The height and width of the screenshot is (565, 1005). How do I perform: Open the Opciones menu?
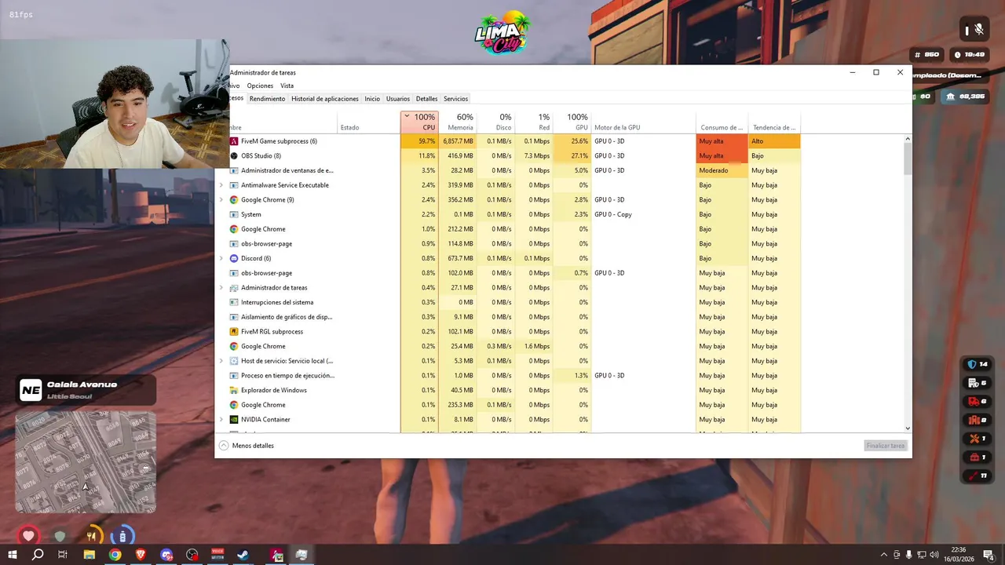click(x=260, y=86)
